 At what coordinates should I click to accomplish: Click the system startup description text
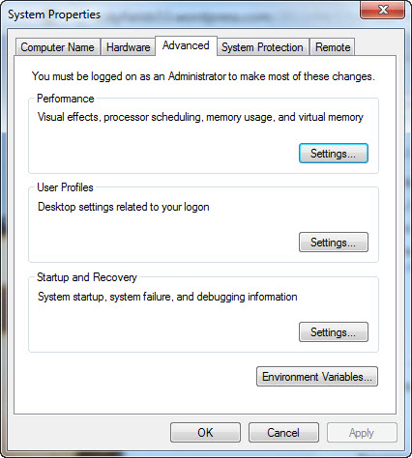[167, 297]
